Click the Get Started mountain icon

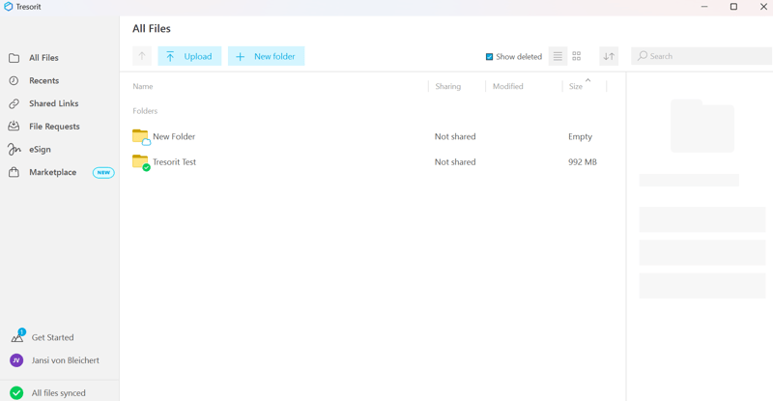click(x=17, y=337)
